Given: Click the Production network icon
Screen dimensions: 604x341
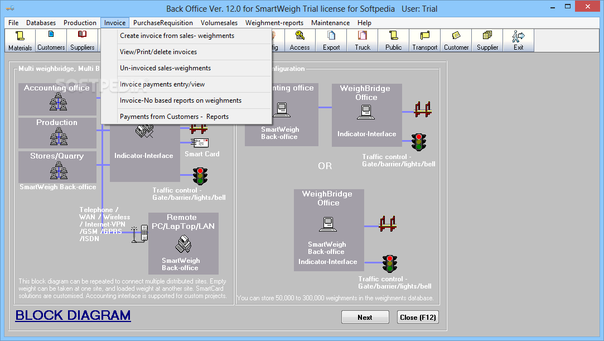Looking at the screenshot, I should coord(59,137).
